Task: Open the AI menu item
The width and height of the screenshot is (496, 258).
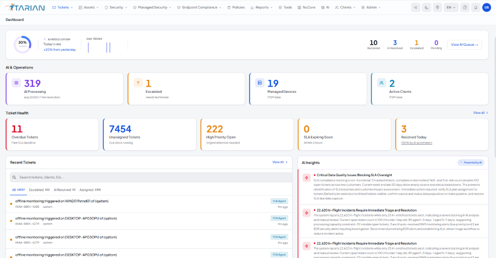Action: point(325,7)
